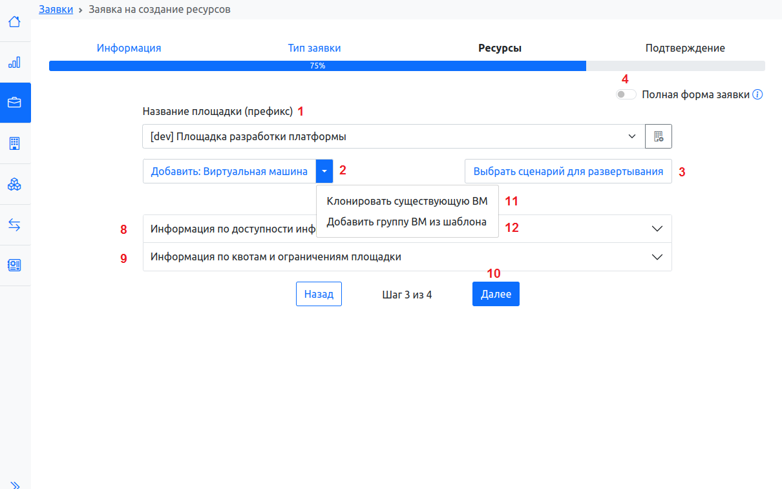The height and width of the screenshot is (489, 782).
Task: Click the 75% progress bar
Action: pos(317,66)
